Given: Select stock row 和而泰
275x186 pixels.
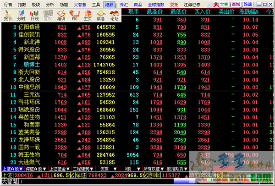Looking at the screenshot, I should [x=138, y=125].
